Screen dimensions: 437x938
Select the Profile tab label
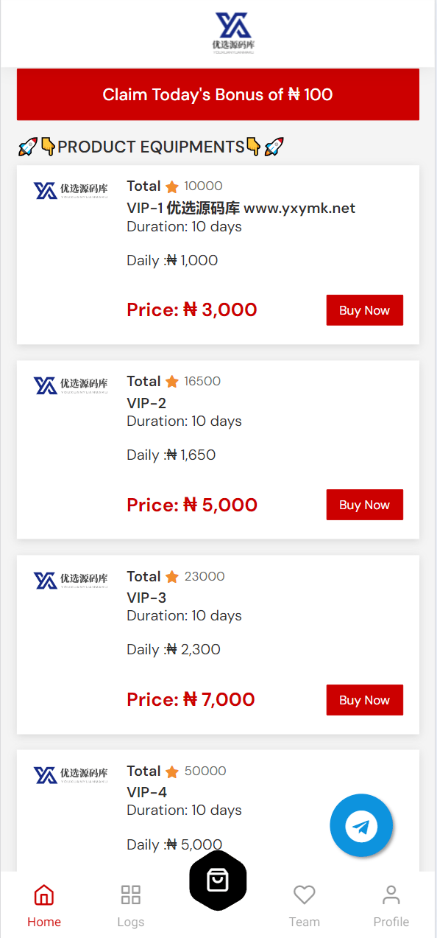391,922
